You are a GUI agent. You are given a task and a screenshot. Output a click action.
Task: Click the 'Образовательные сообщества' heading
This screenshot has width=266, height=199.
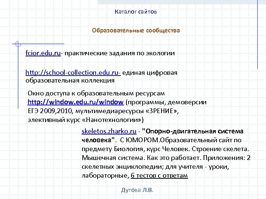[136, 31]
